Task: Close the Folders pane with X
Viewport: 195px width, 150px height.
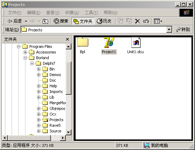Action: click(67, 39)
